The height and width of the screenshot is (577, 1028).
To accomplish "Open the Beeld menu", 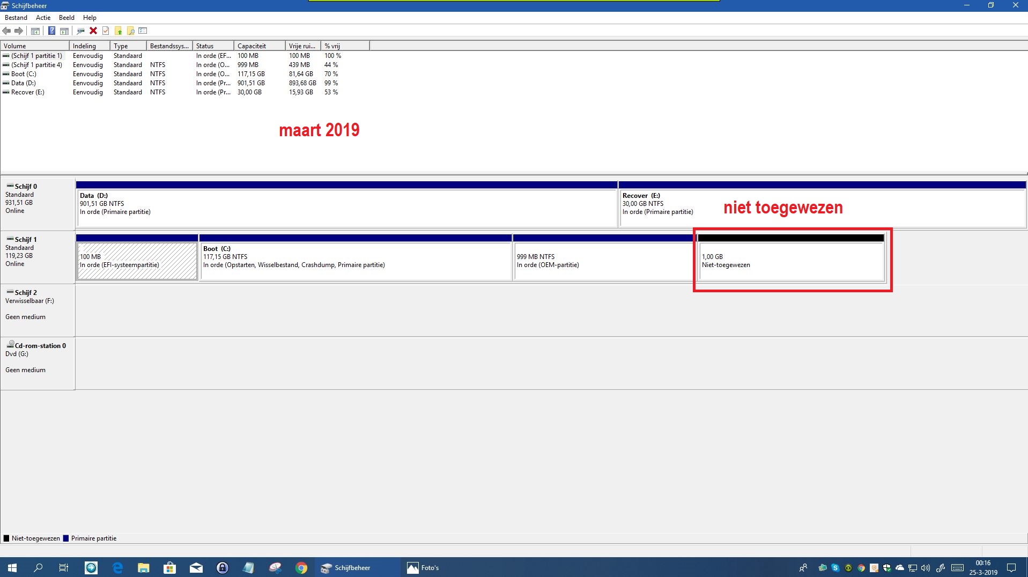I will (x=66, y=18).
